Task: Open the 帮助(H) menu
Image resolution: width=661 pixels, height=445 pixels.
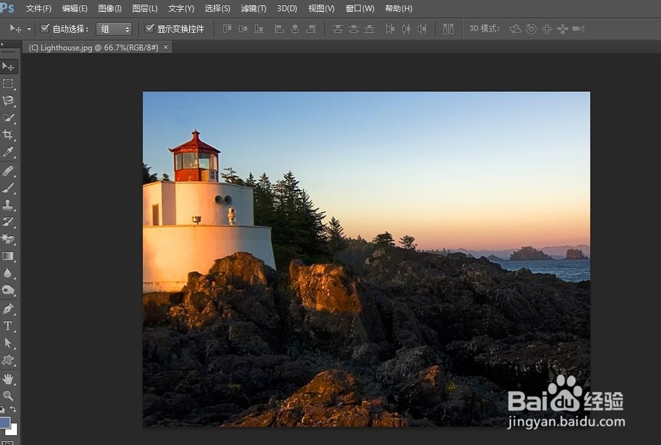Action: click(399, 9)
